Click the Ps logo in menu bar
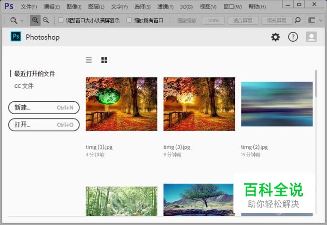Screen dimensions: 327x225 click(x=9, y=6)
